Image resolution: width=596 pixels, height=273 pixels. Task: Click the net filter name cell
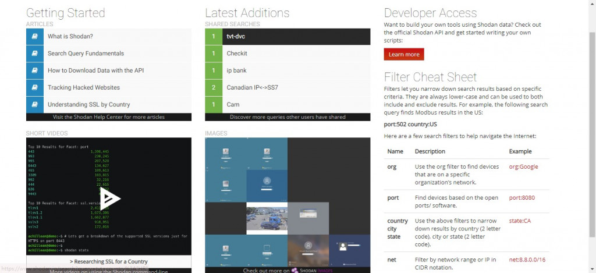coord(392,260)
